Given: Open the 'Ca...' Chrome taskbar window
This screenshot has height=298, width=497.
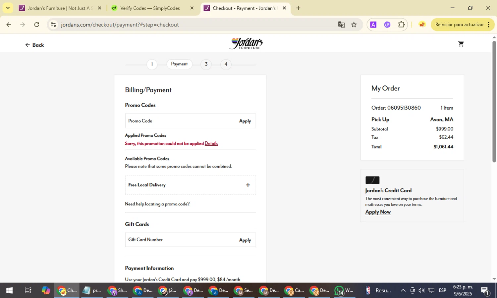Looking at the screenshot, I should point(294,290).
